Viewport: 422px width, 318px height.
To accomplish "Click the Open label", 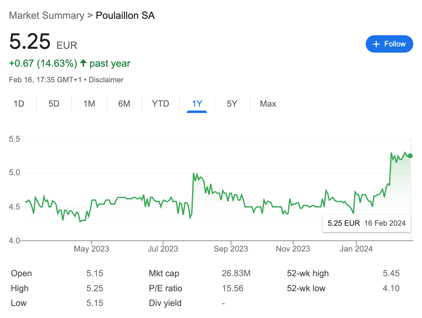I will (21, 273).
